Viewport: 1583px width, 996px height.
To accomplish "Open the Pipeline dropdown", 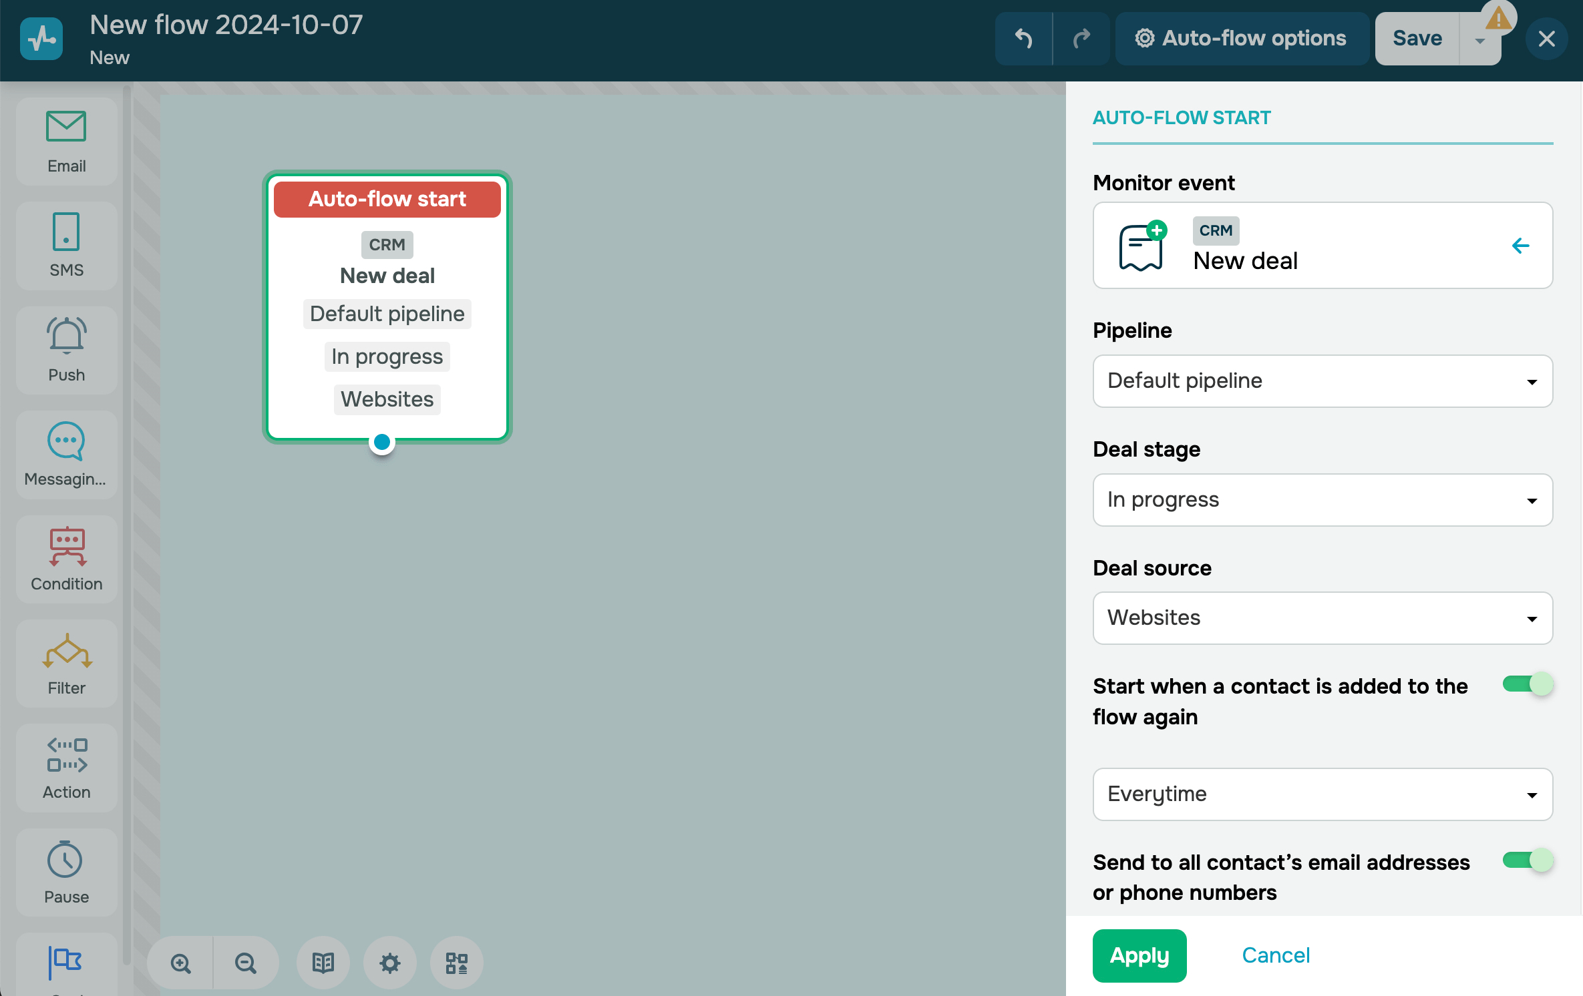I will [1323, 381].
